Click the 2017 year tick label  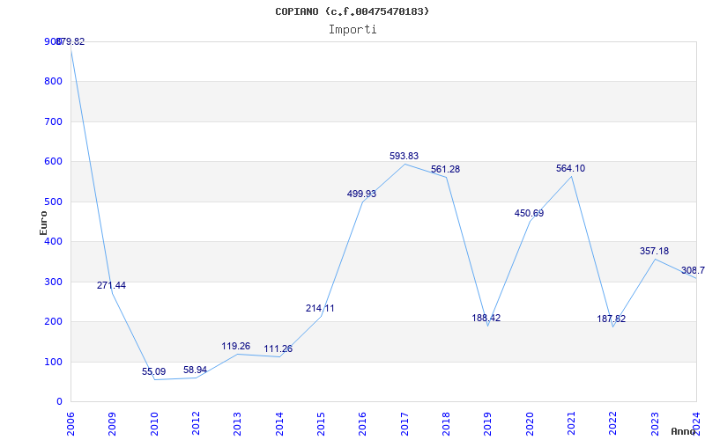tap(404, 424)
